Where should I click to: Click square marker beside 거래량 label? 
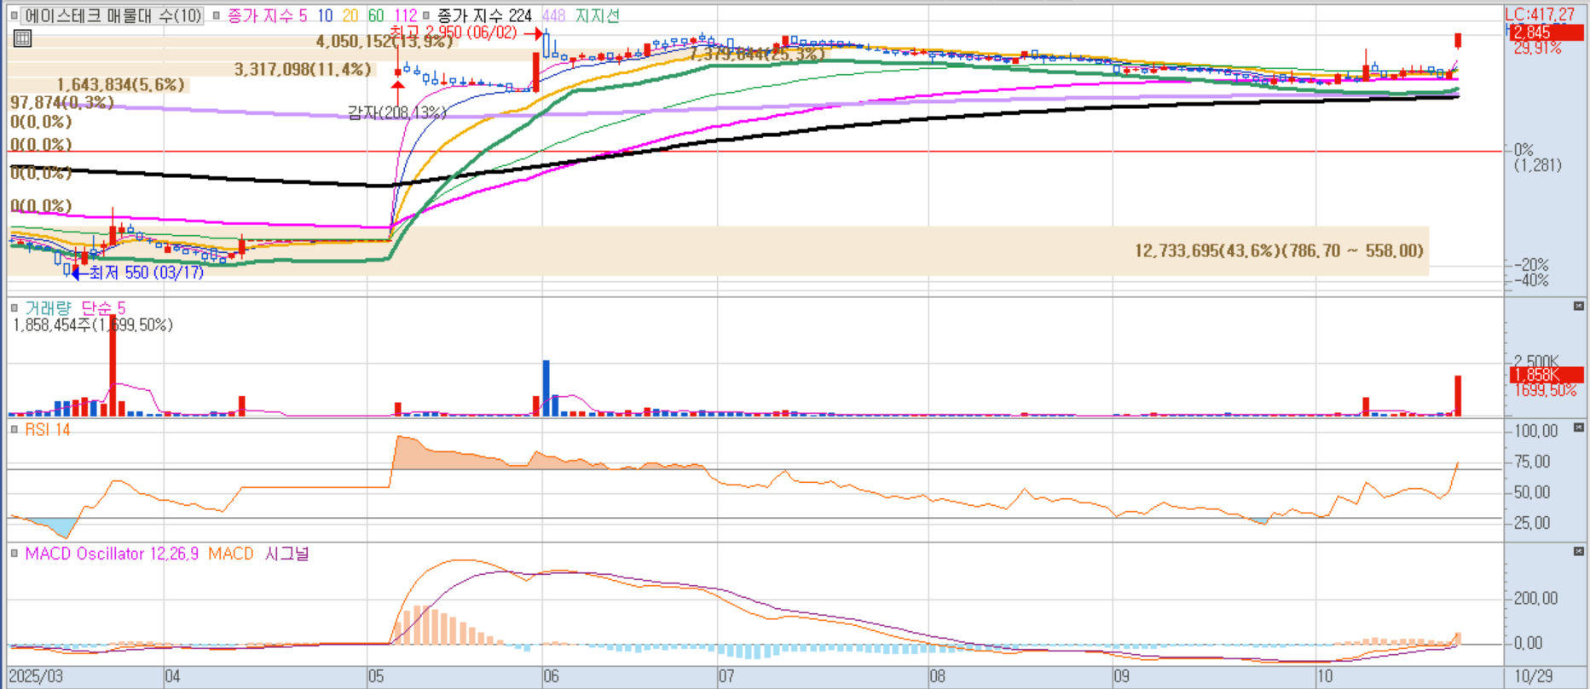point(14,308)
